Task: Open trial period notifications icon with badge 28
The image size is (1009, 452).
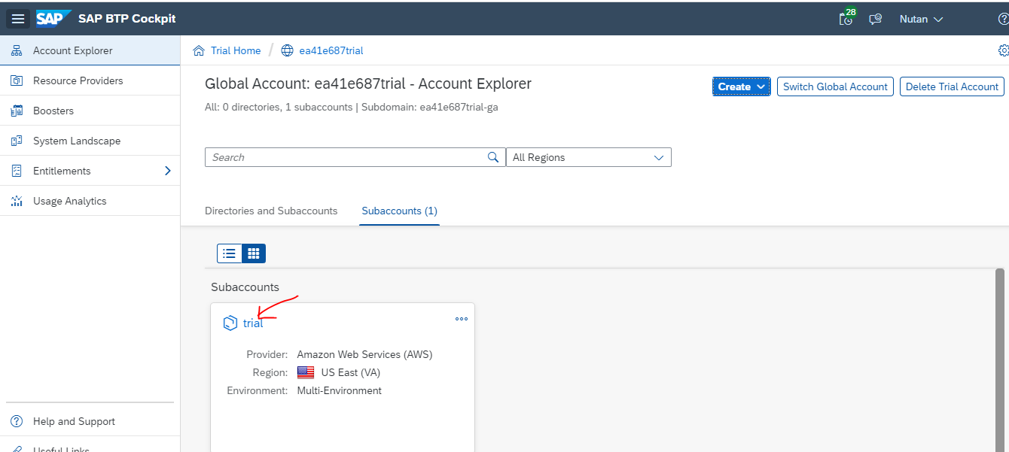Action: pos(847,18)
